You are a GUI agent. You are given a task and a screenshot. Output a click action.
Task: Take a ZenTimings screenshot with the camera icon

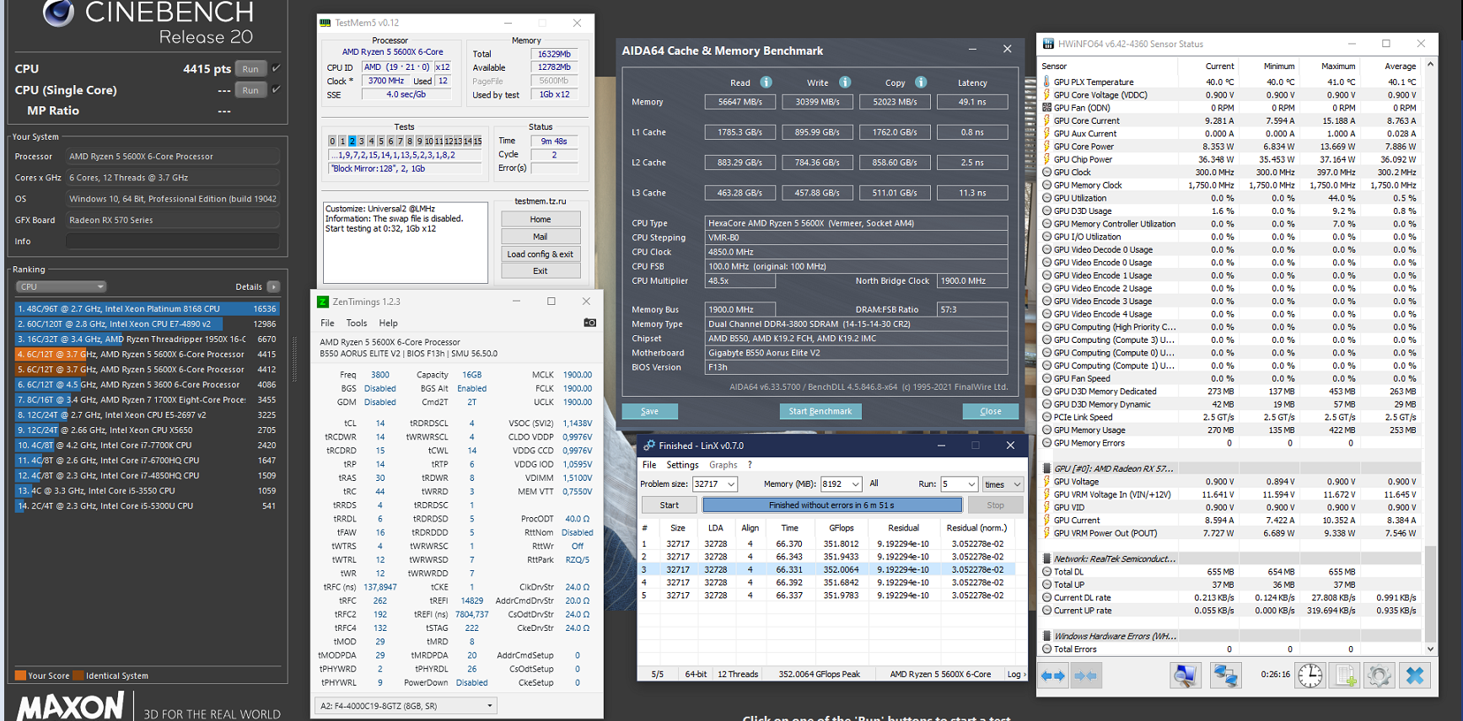coord(589,323)
